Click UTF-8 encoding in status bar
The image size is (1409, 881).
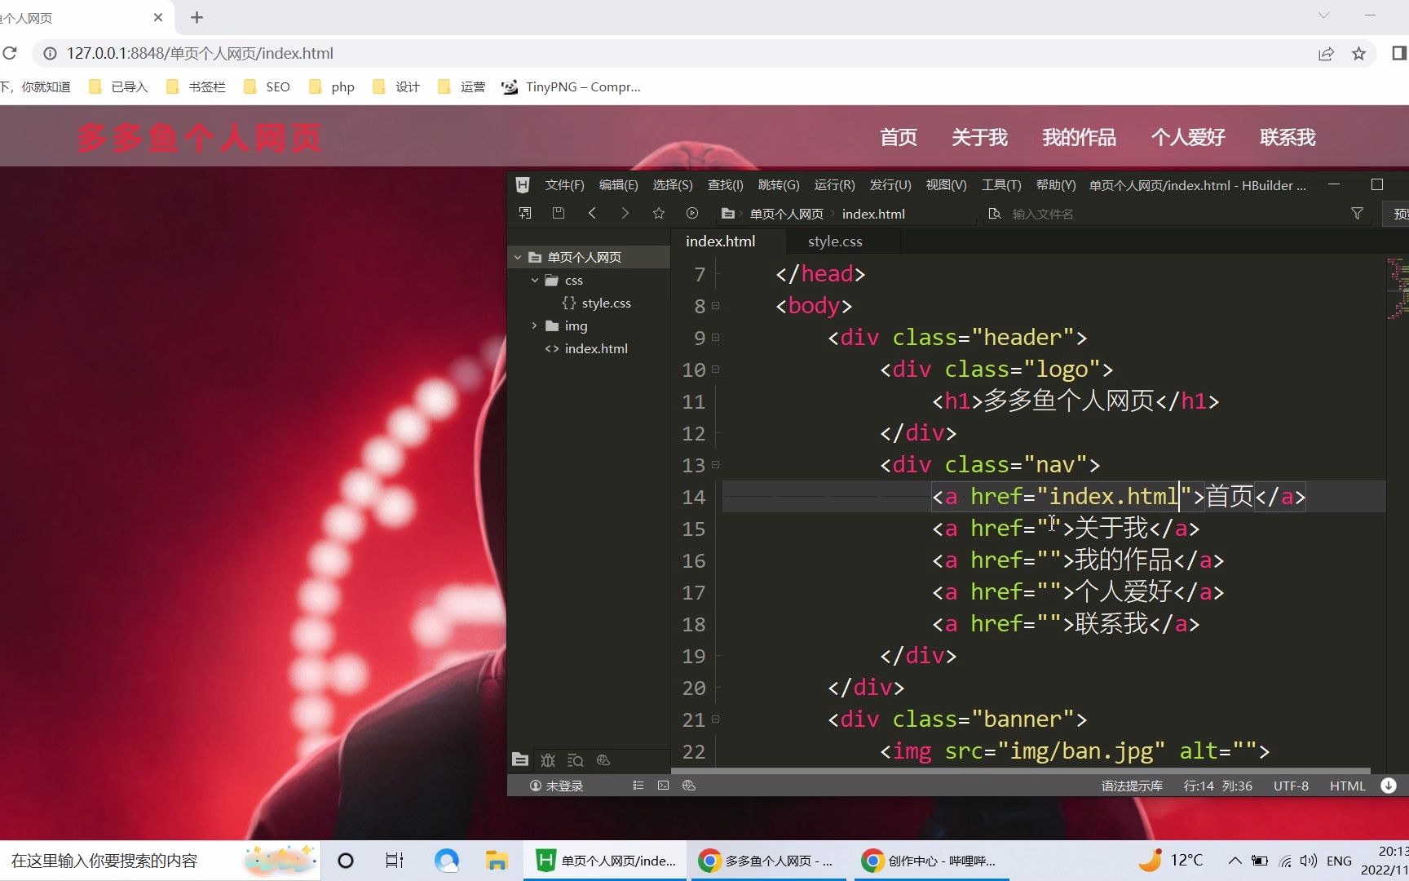coord(1291,786)
